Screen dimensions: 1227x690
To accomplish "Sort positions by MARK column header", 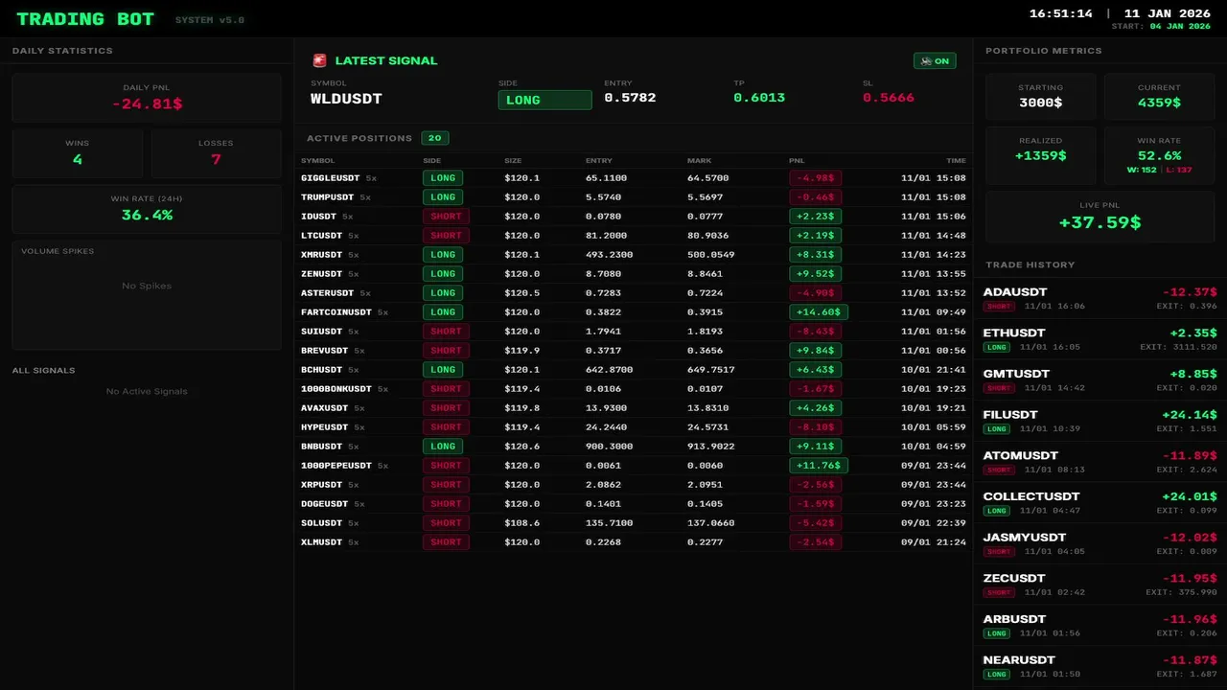I will (x=699, y=161).
